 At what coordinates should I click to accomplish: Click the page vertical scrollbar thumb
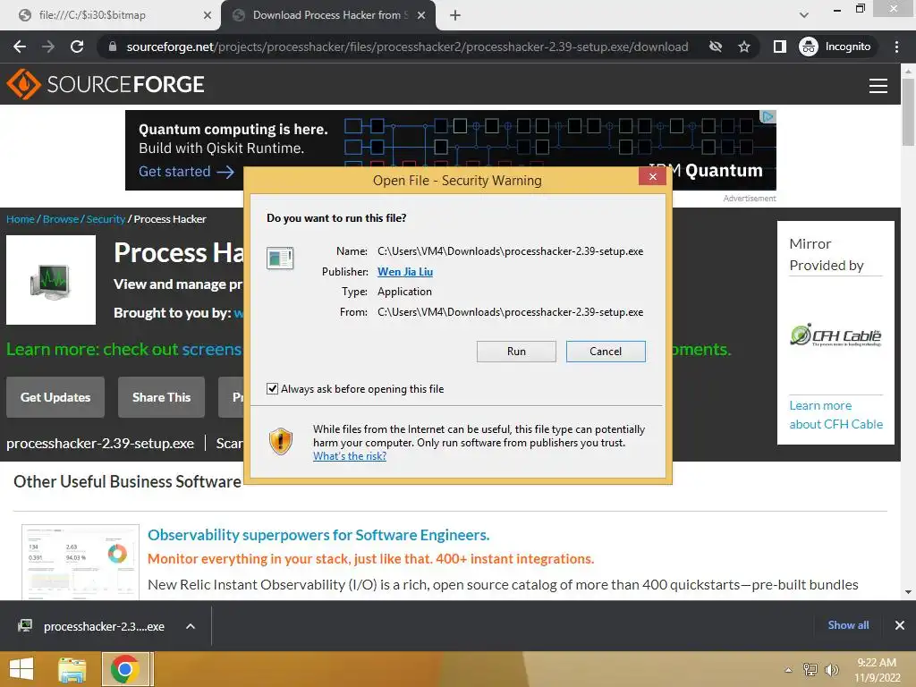(x=908, y=112)
